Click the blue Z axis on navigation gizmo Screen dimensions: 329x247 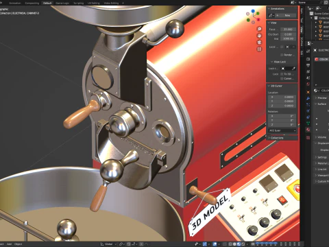pos(253,11)
